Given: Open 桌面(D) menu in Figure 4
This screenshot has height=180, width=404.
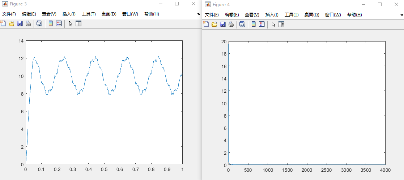Looking at the screenshot, I should click(x=312, y=15).
